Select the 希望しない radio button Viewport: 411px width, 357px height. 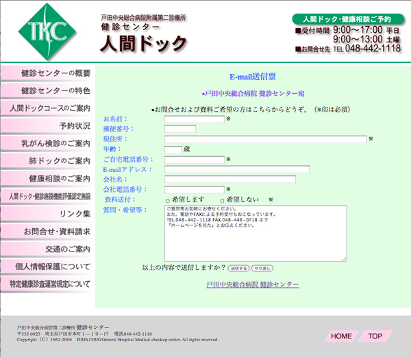coord(222,201)
